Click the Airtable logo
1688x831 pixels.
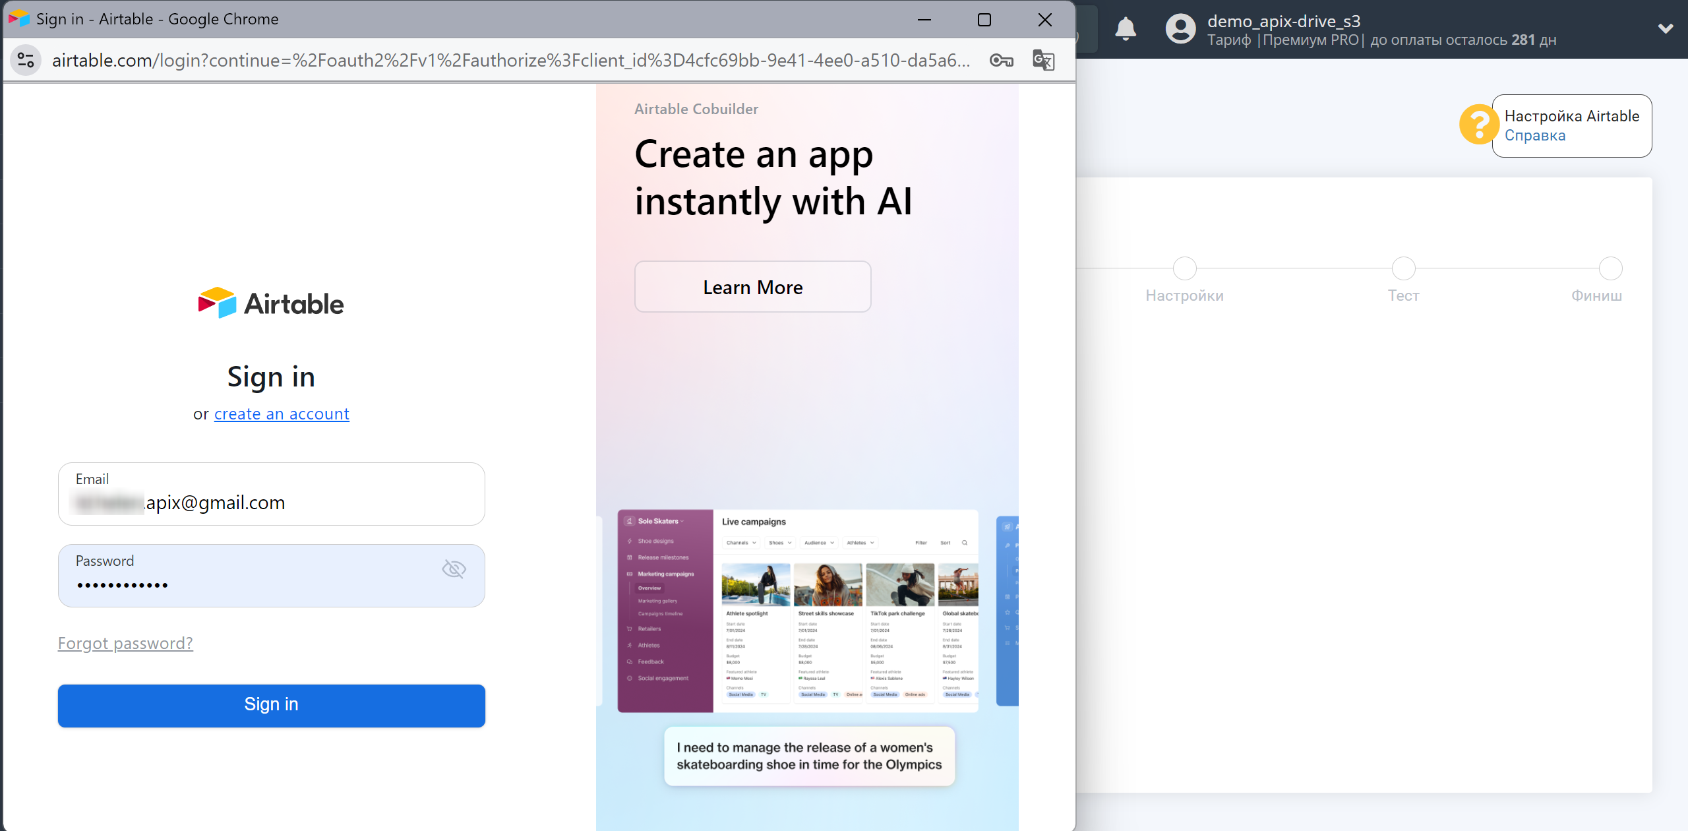(271, 303)
